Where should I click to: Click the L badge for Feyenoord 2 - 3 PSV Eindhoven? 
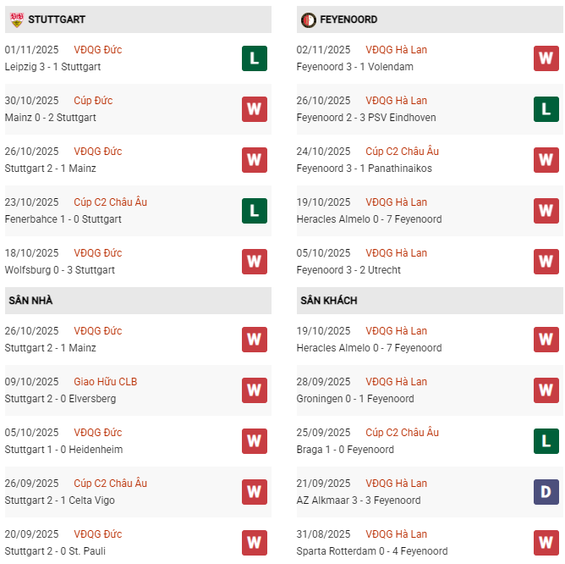tap(546, 109)
